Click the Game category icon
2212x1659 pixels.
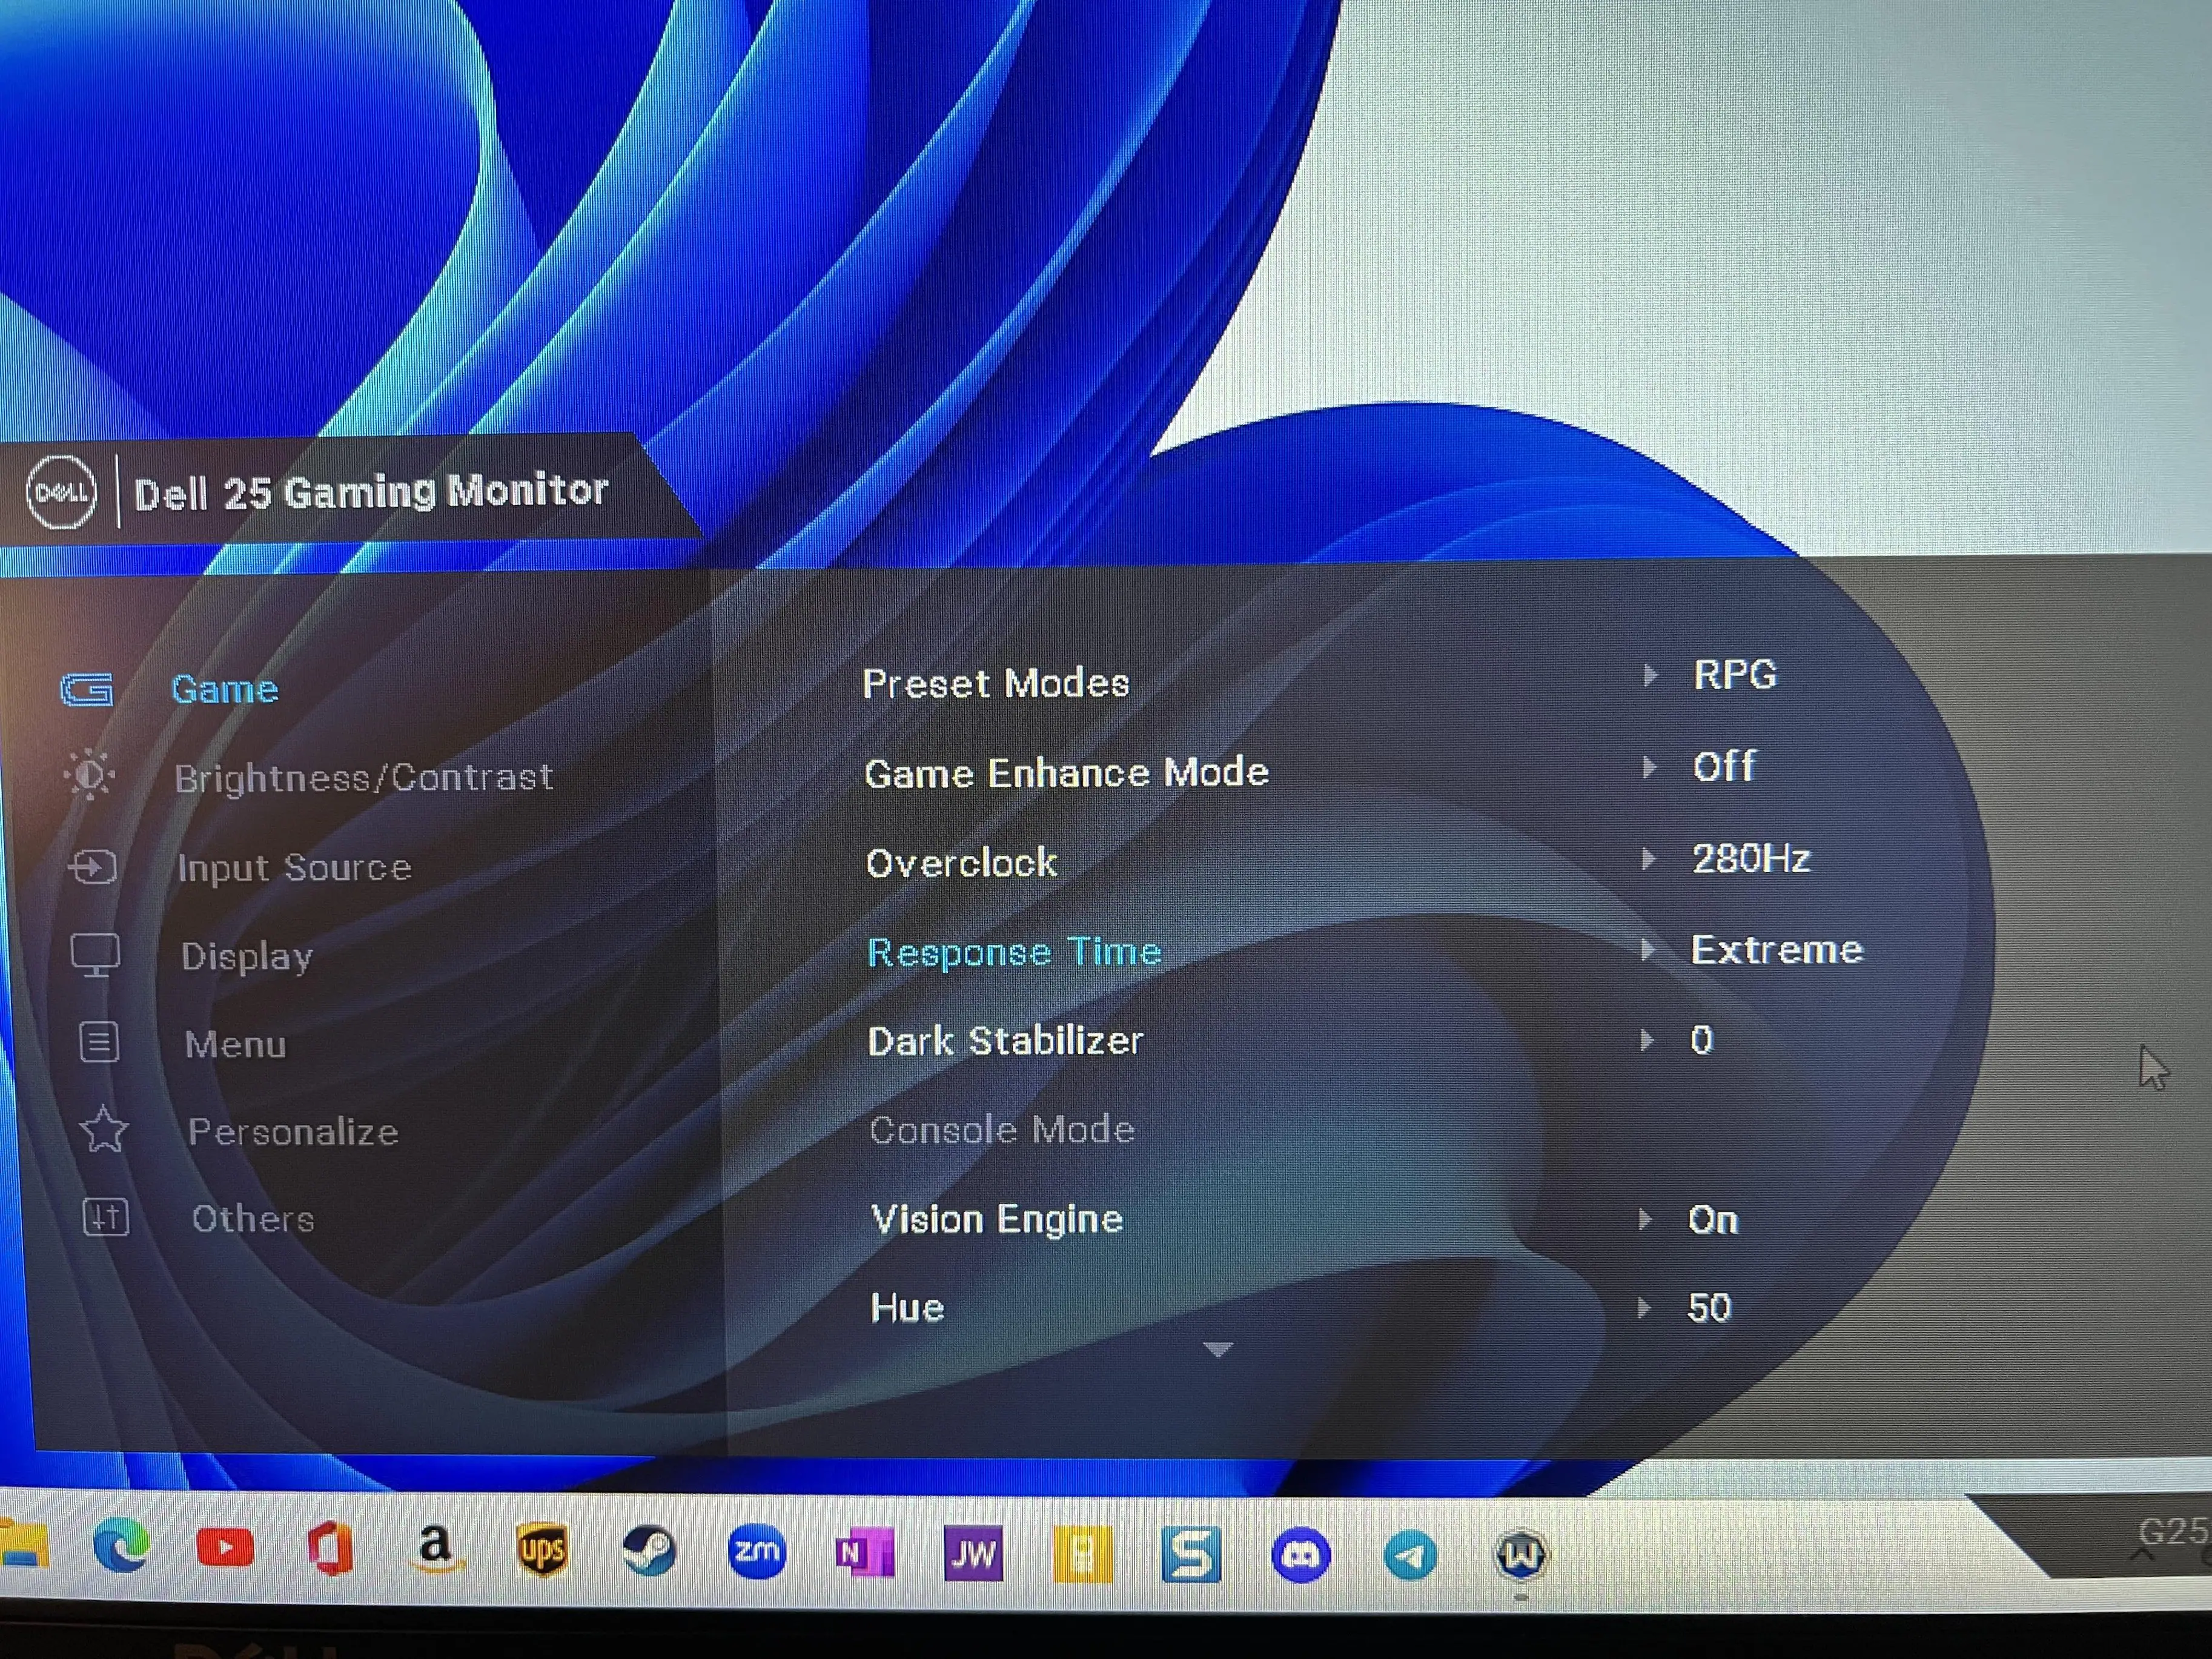(87, 690)
